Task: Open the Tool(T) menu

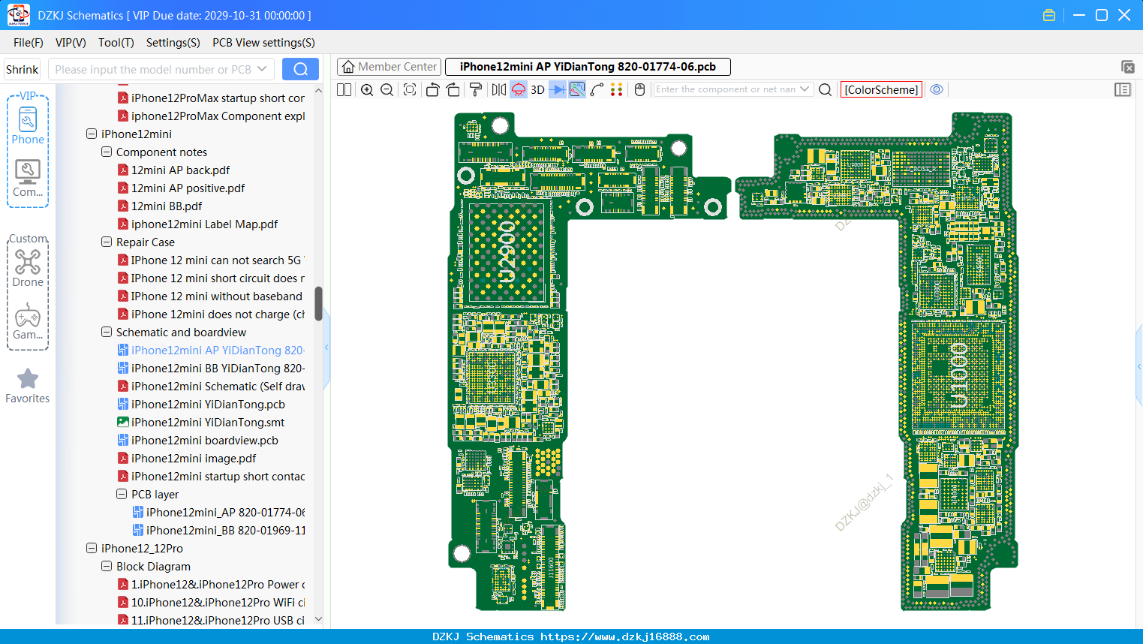Action: click(116, 43)
